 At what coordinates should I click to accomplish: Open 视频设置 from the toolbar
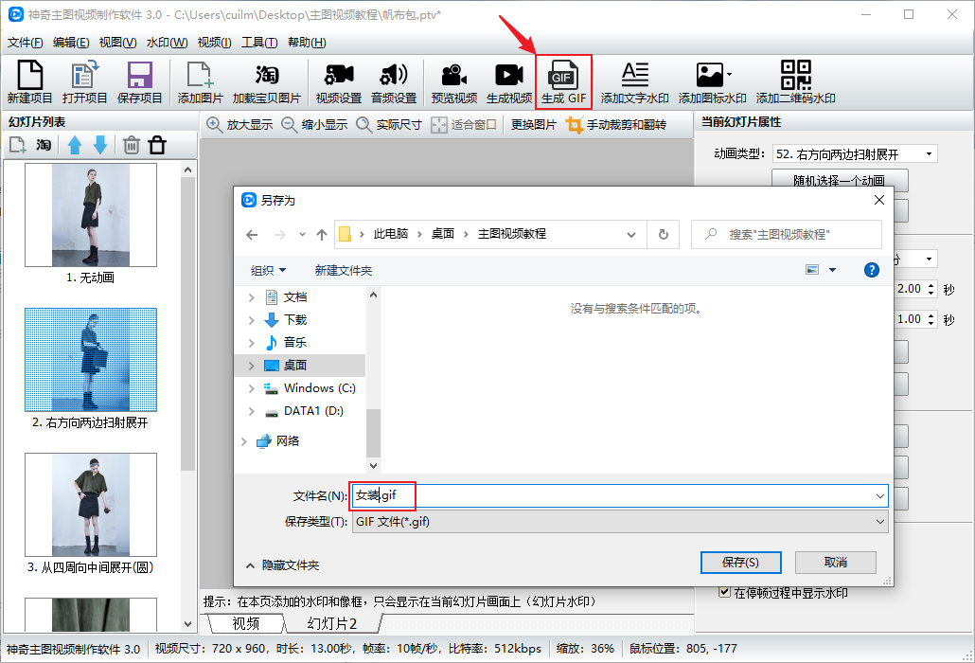coord(338,81)
